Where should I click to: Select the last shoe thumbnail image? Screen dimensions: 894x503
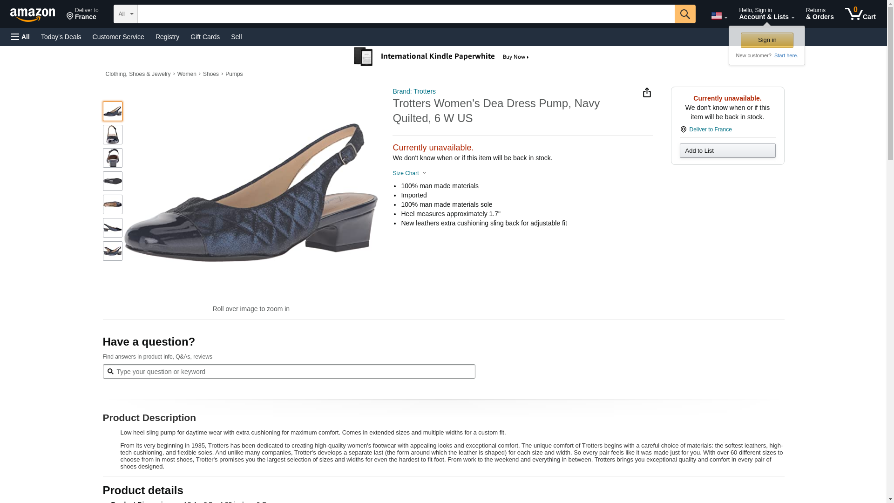[x=112, y=251]
